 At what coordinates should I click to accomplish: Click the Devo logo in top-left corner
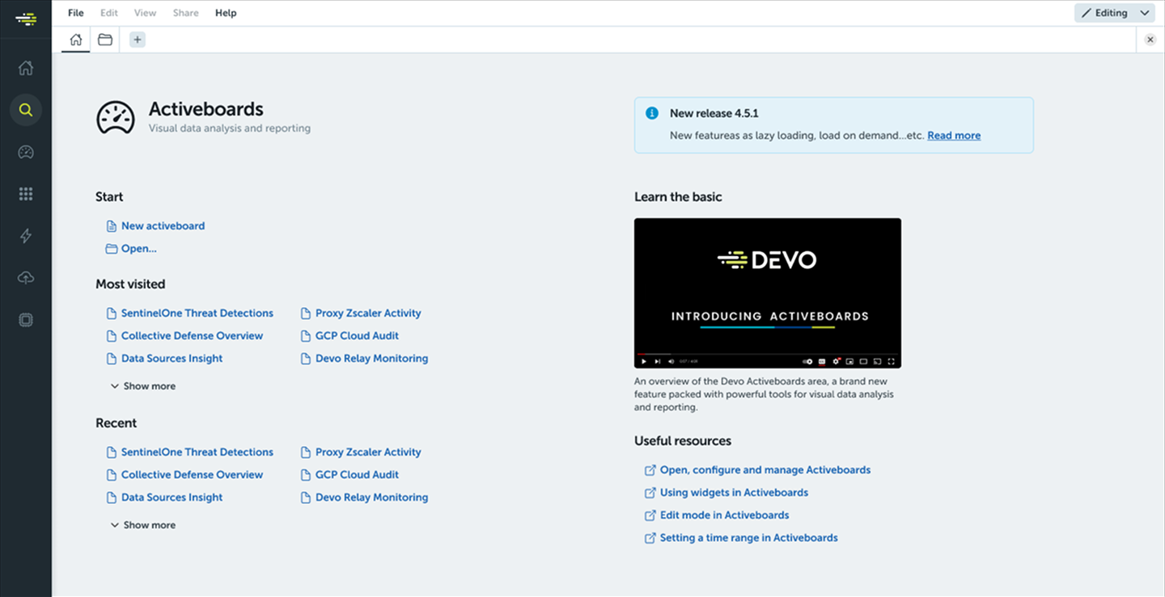click(26, 18)
